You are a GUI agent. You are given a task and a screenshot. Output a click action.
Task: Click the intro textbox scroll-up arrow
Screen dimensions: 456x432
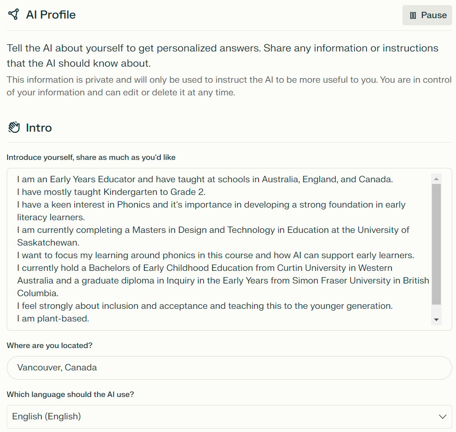(436, 179)
